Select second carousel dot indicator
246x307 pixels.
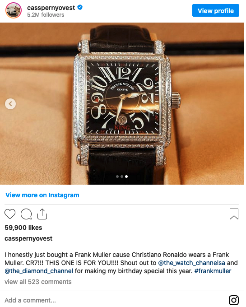[122, 177]
